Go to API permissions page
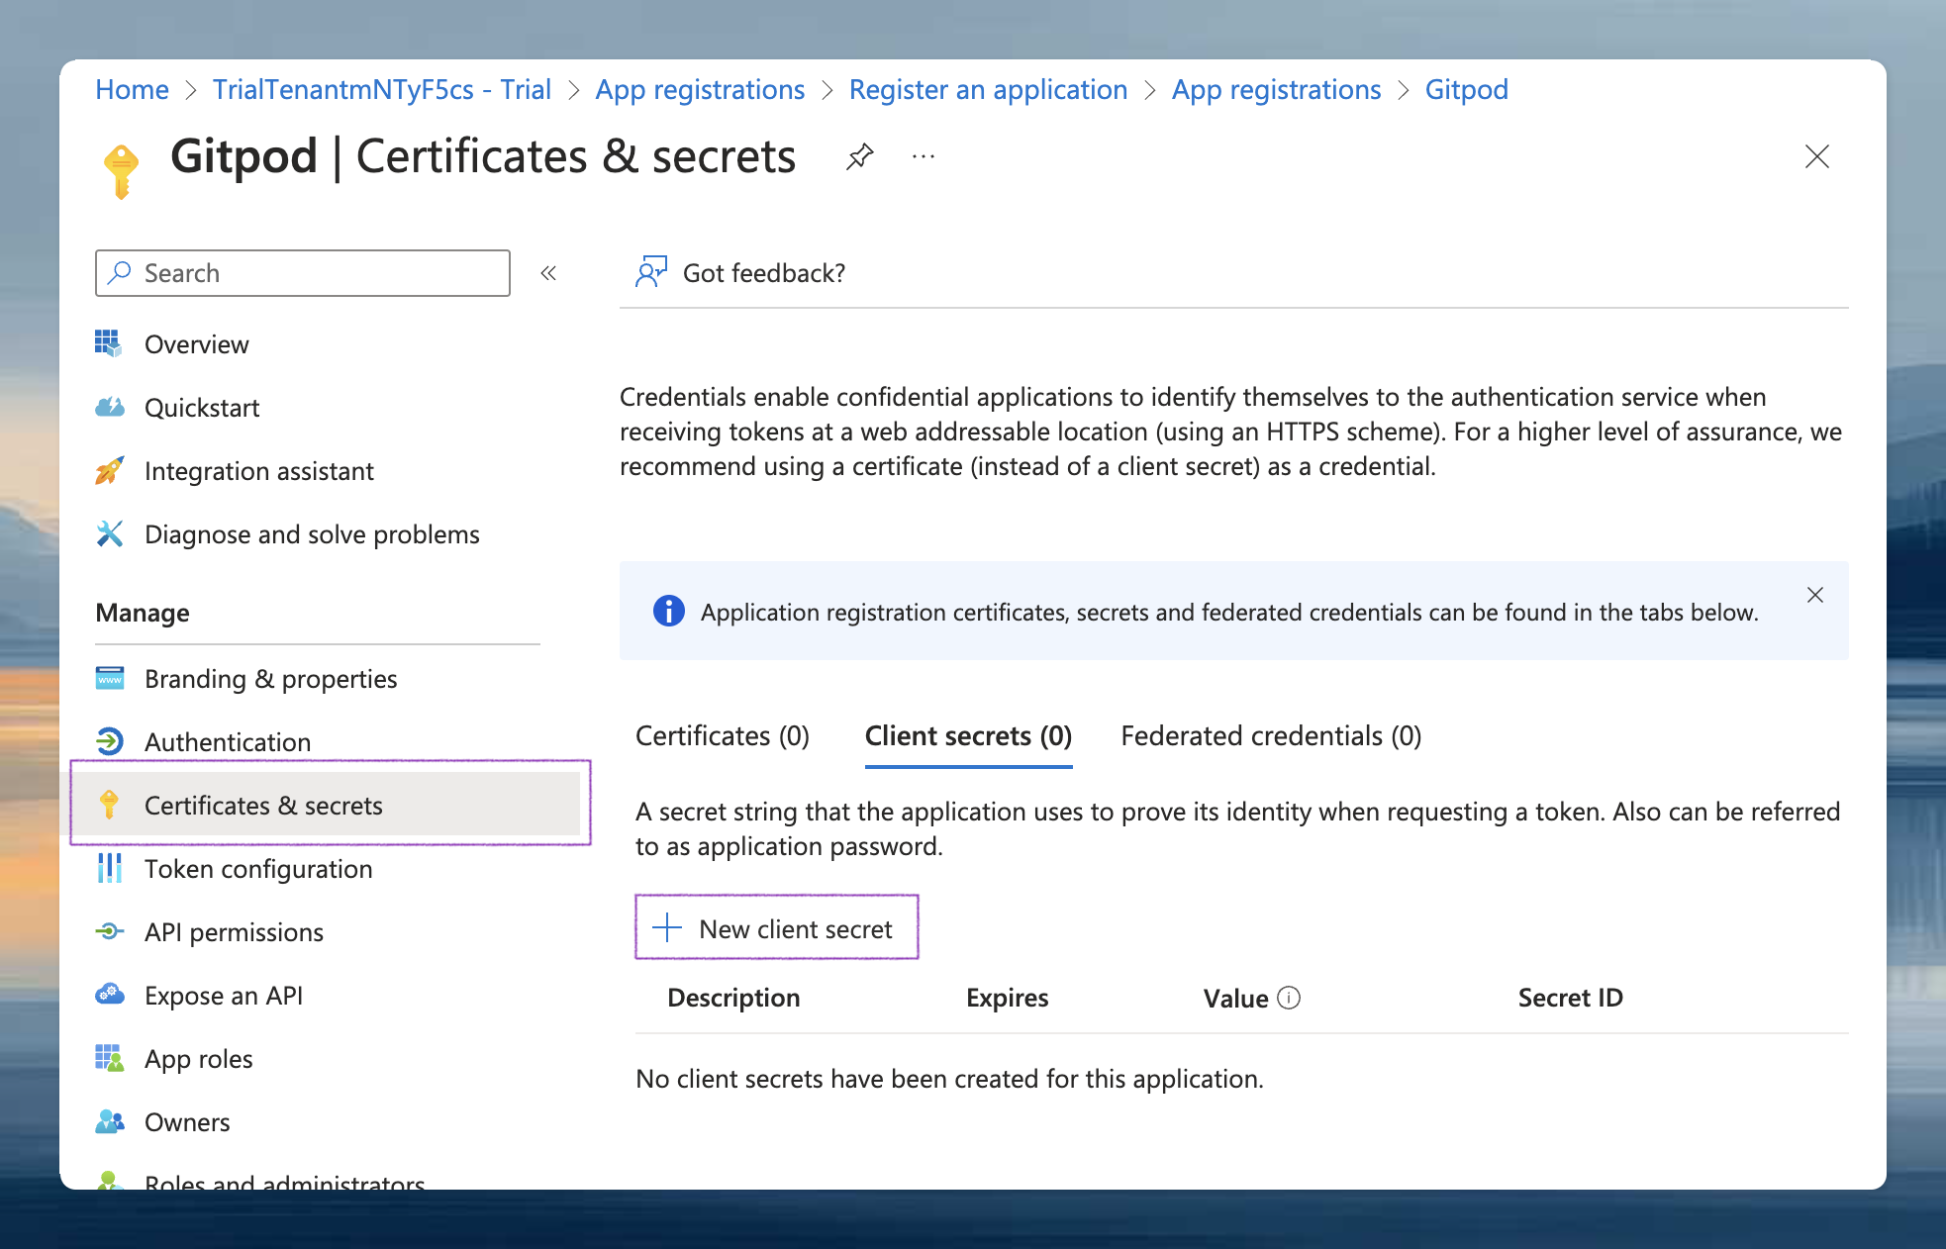The image size is (1946, 1249). coord(234,932)
